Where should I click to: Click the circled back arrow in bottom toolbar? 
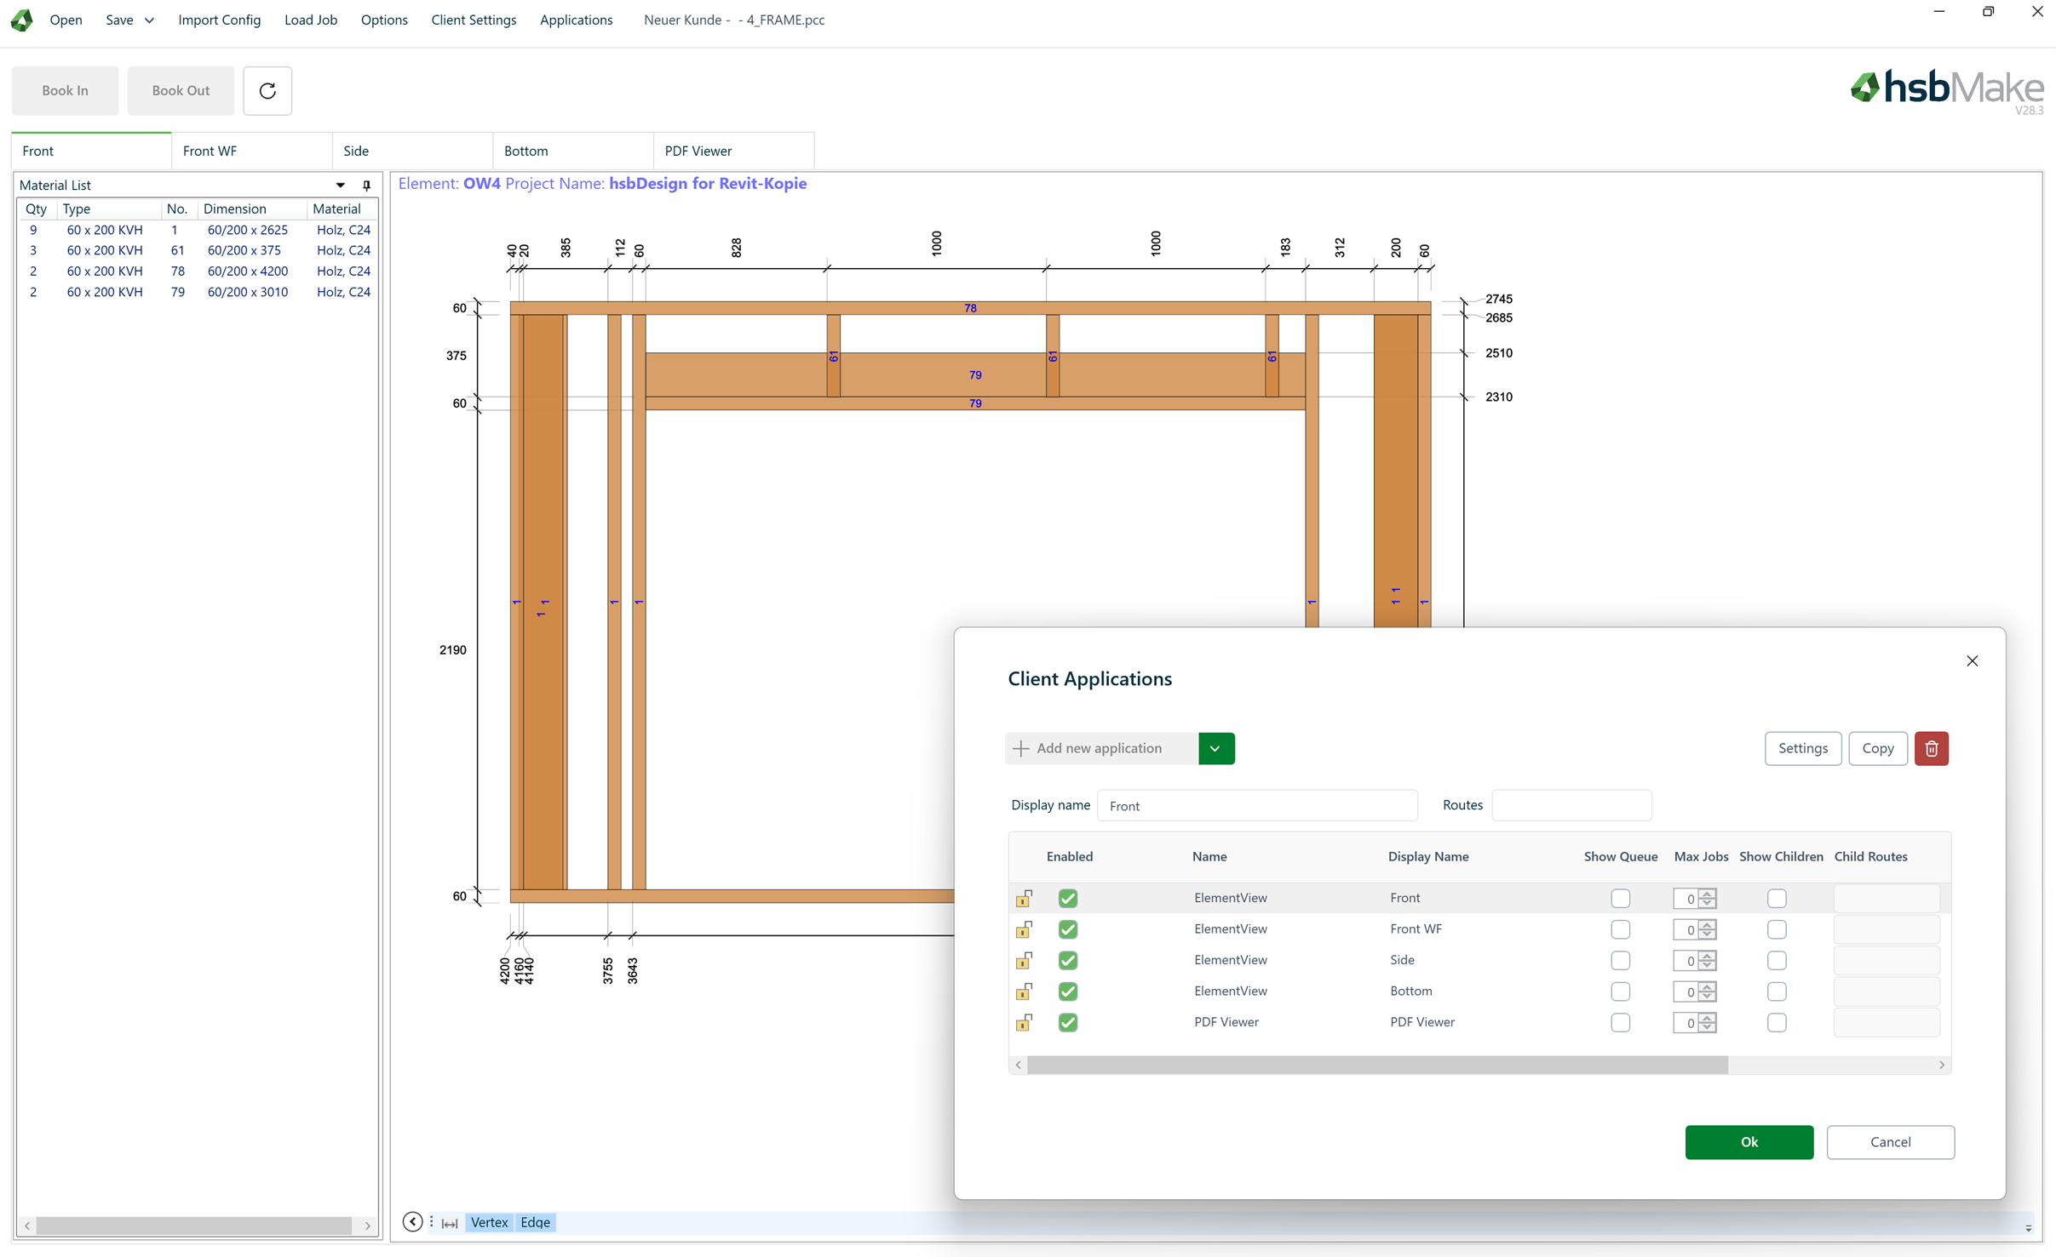[412, 1222]
